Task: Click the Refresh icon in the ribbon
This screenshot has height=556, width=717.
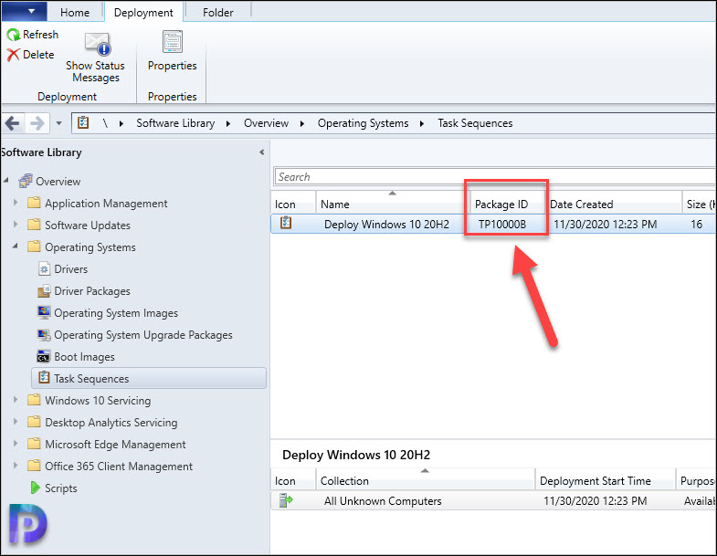Action: (x=14, y=35)
